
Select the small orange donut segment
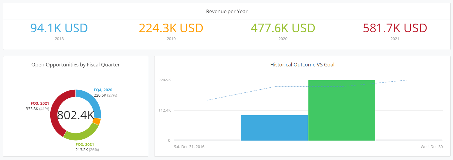pos(97,122)
